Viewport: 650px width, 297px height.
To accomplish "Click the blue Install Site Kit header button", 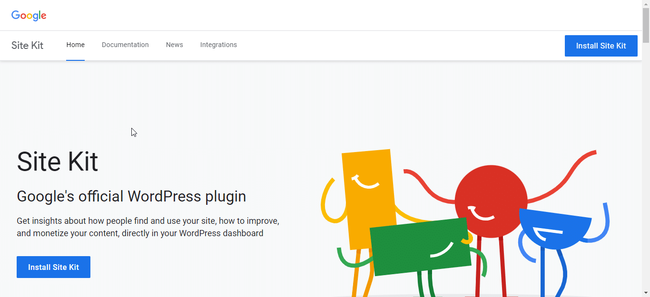I will [x=601, y=46].
